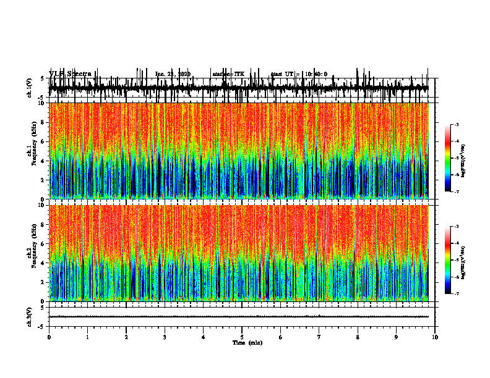Screen dimensions: 490x378
Task: Click the "station=ITK" header text
Action: click(228, 74)
